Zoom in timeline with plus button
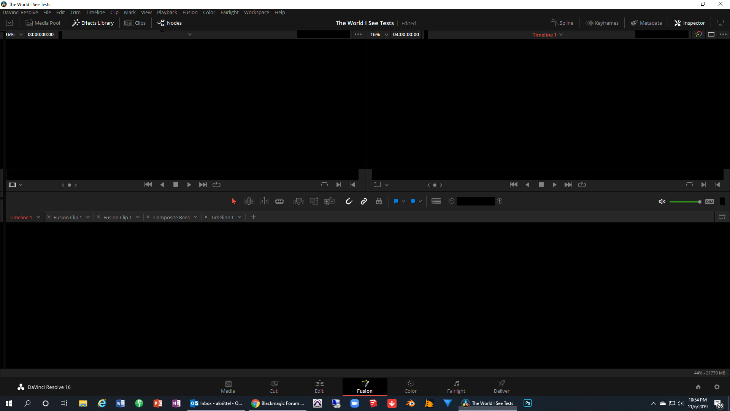 point(500,201)
